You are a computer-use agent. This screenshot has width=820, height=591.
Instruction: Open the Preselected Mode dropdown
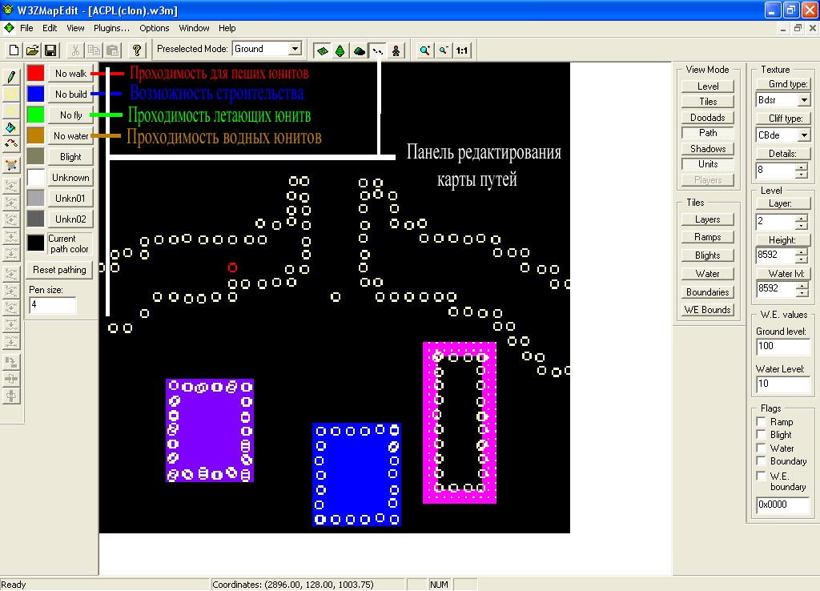point(295,49)
